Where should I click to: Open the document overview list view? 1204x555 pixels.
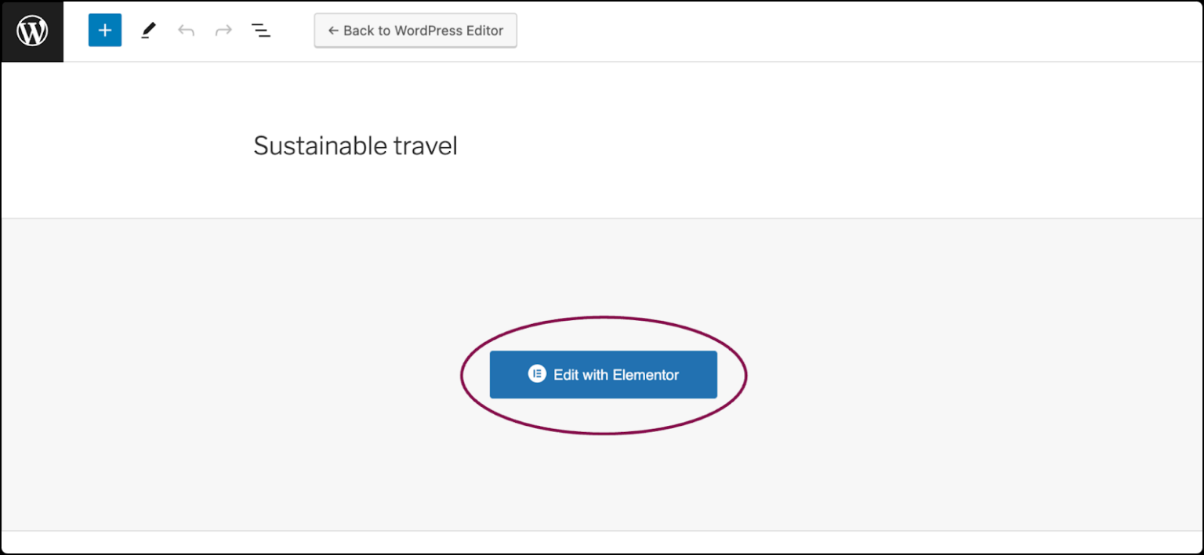tap(261, 31)
